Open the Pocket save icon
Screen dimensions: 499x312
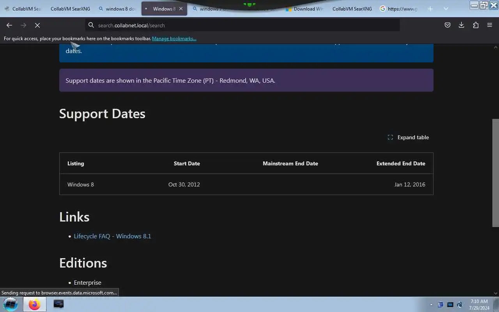[x=448, y=25]
